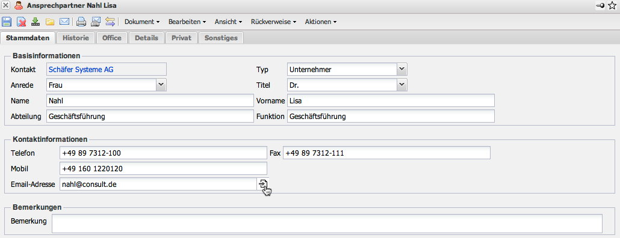
Task: Switch to the Privat tab
Action: point(182,38)
